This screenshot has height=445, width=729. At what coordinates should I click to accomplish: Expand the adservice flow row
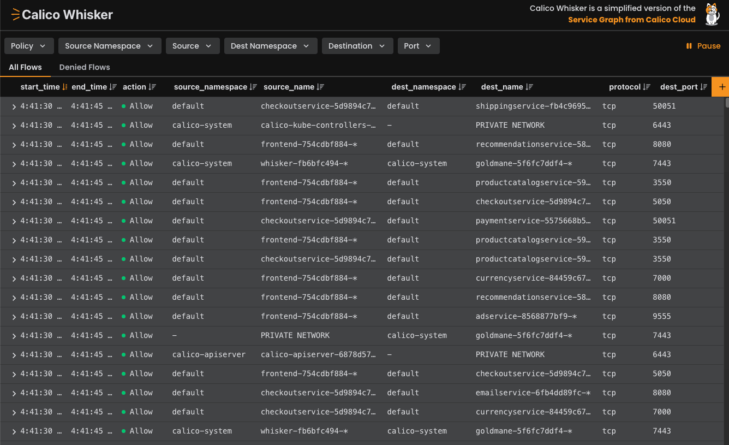[14, 317]
